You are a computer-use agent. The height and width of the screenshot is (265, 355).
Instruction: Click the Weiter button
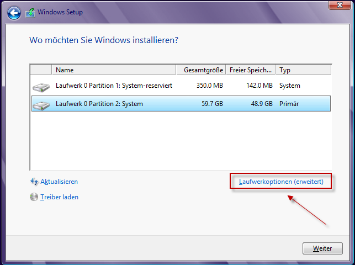coord(322,248)
